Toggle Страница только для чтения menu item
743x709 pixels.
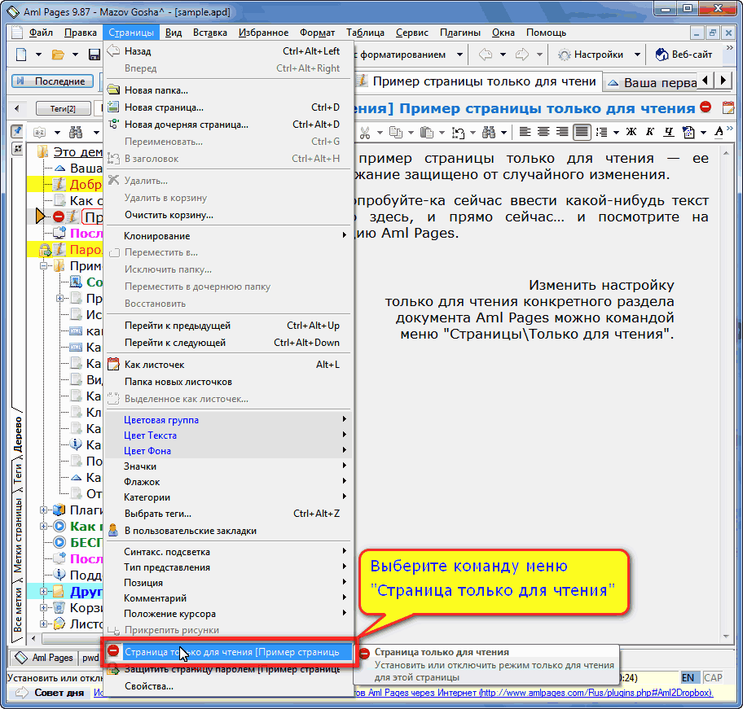pos(228,652)
